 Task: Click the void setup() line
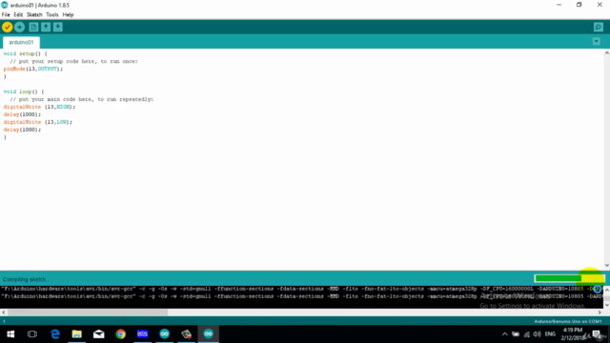(x=26, y=53)
